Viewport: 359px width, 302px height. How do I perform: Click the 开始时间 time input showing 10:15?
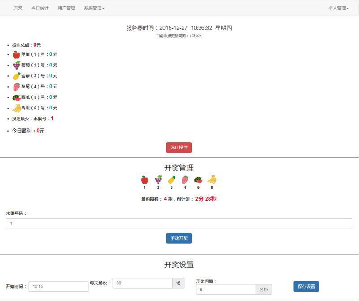58,286
